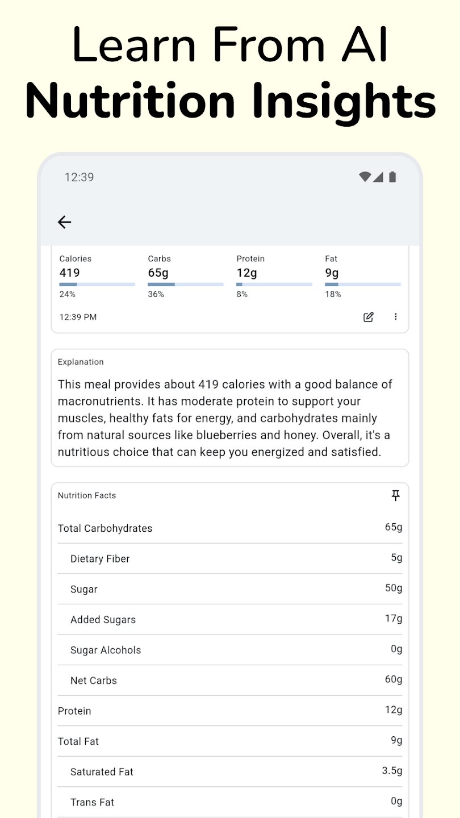The height and width of the screenshot is (818, 460).
Task: Select the Fat progress bar
Action: tap(363, 284)
